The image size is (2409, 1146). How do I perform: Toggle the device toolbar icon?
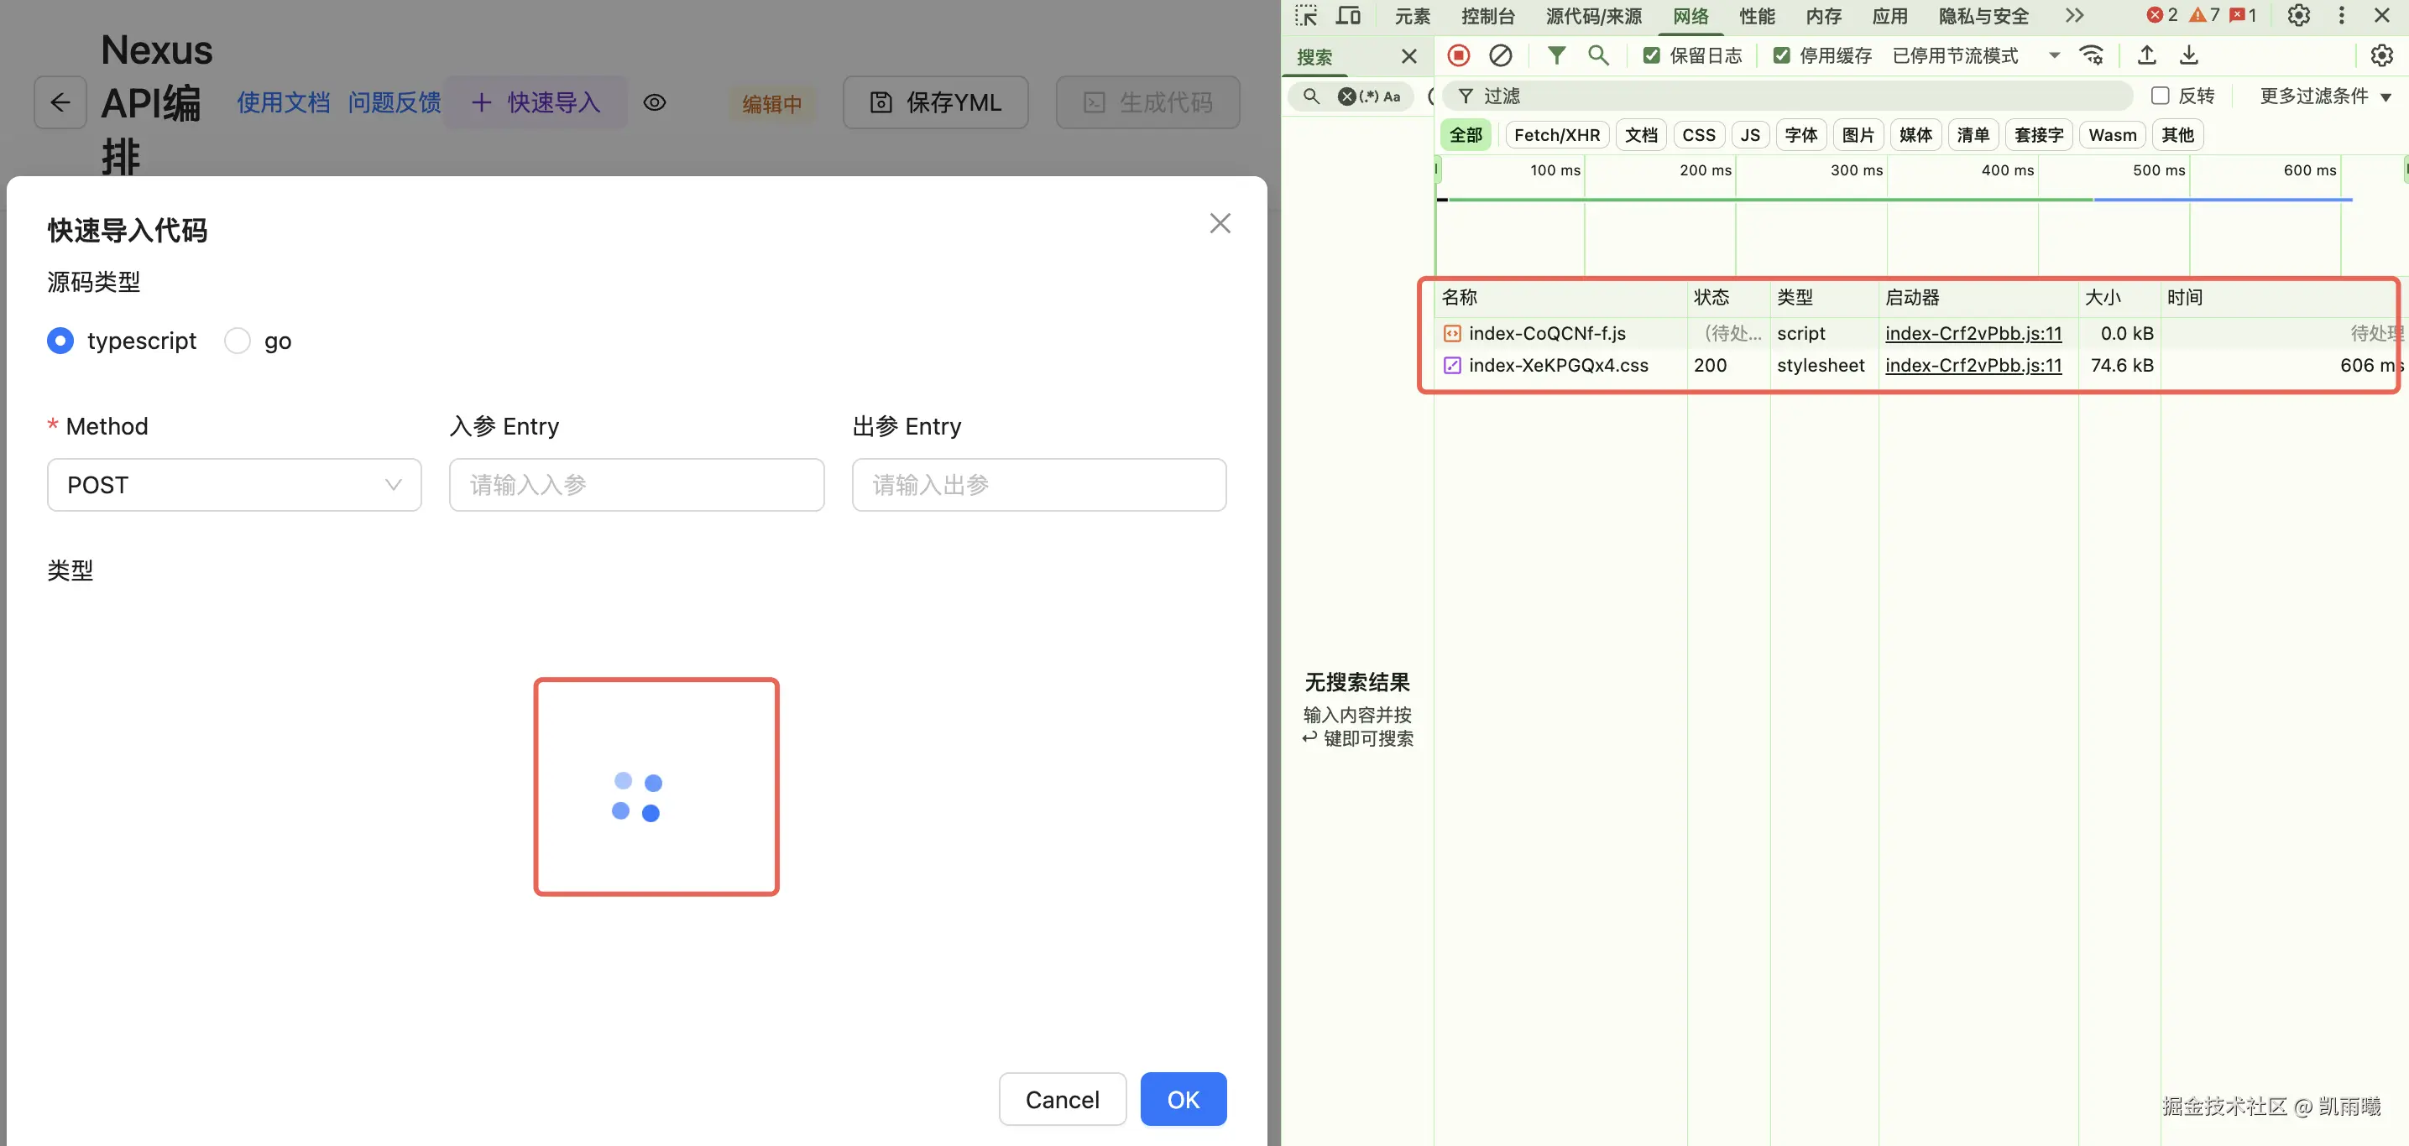1347,15
